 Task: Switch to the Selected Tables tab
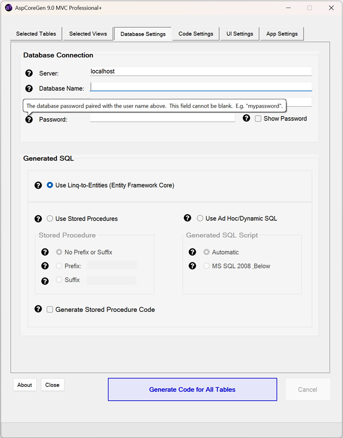tap(36, 34)
